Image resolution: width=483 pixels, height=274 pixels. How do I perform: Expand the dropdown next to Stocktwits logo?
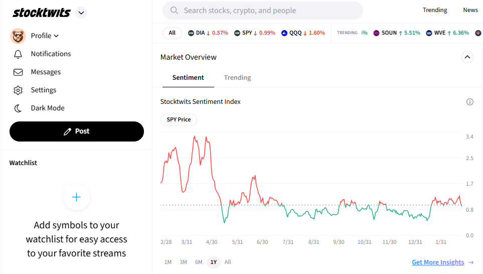[x=81, y=13]
